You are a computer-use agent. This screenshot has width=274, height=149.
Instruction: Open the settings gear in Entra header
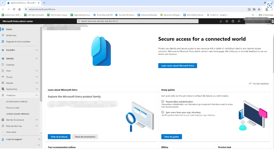pos(227,21)
